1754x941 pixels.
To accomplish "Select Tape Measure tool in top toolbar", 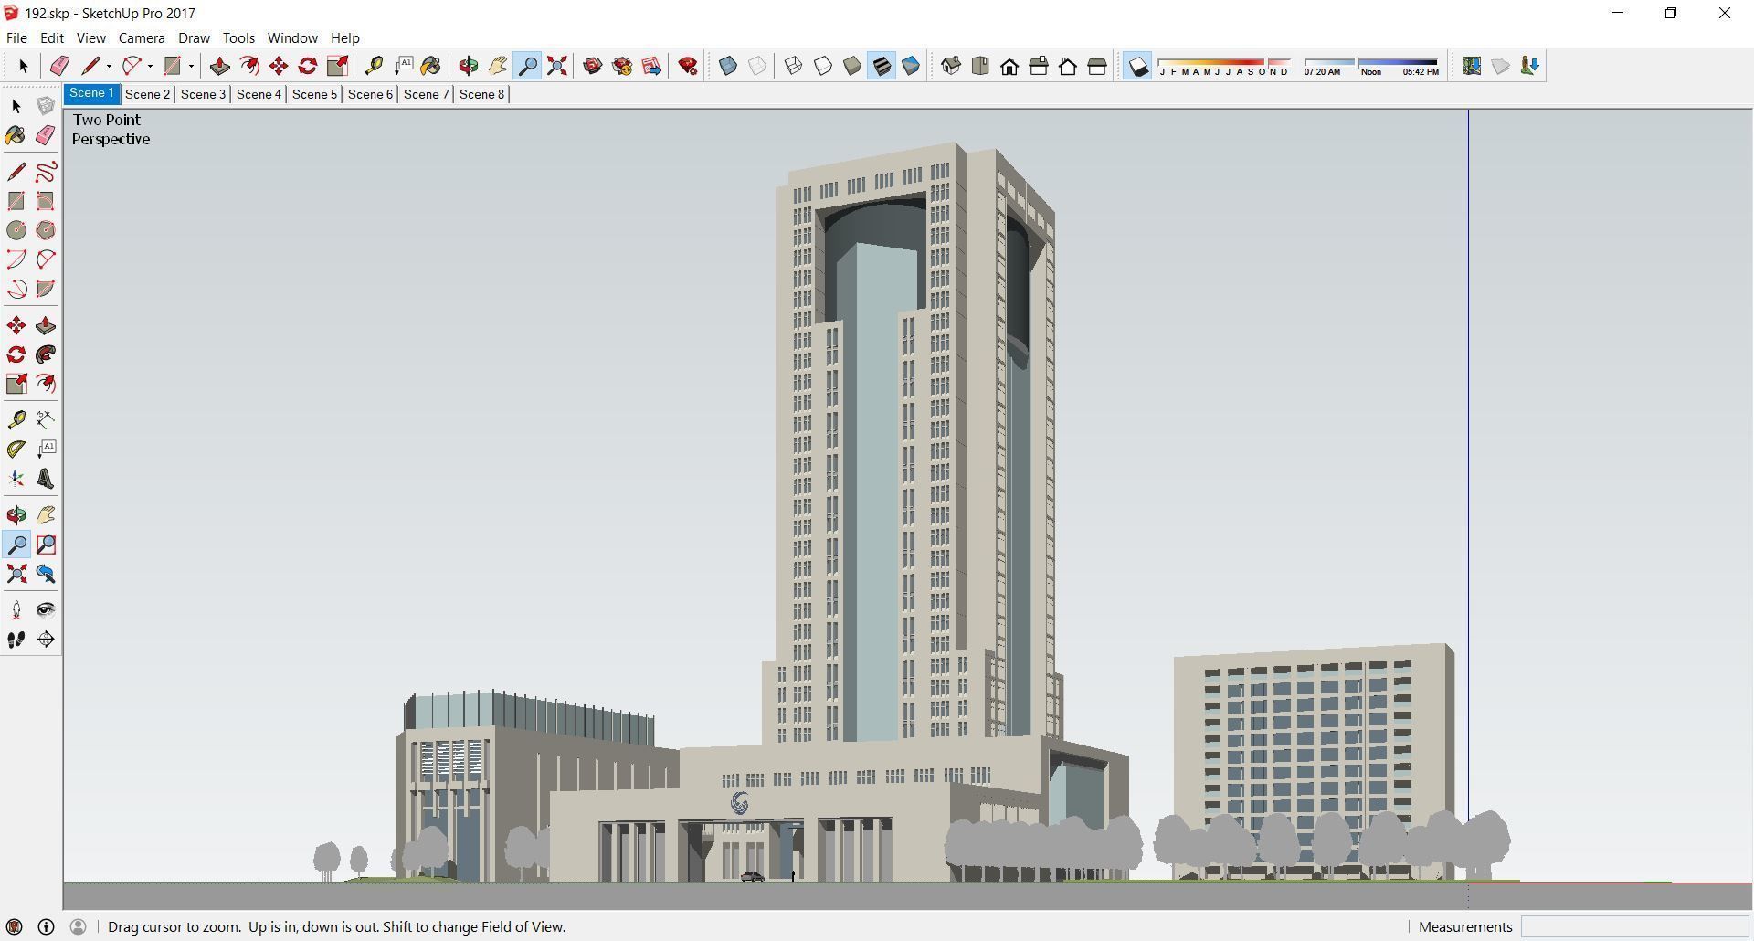I will point(374,66).
